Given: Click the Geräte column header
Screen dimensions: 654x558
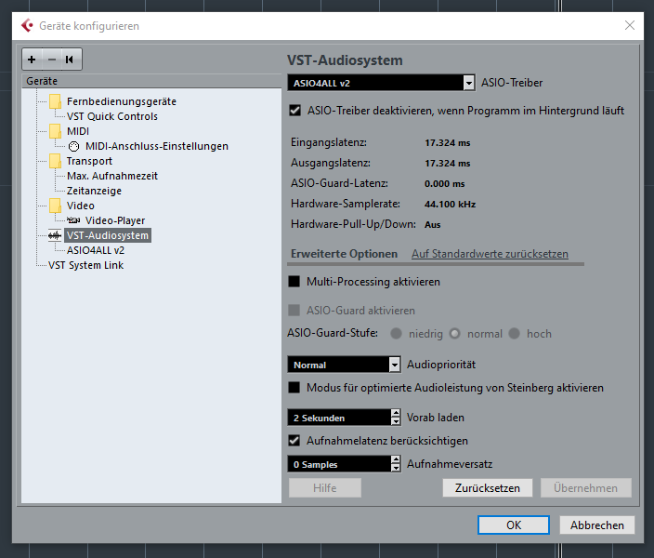Looking at the screenshot, I should (151, 81).
